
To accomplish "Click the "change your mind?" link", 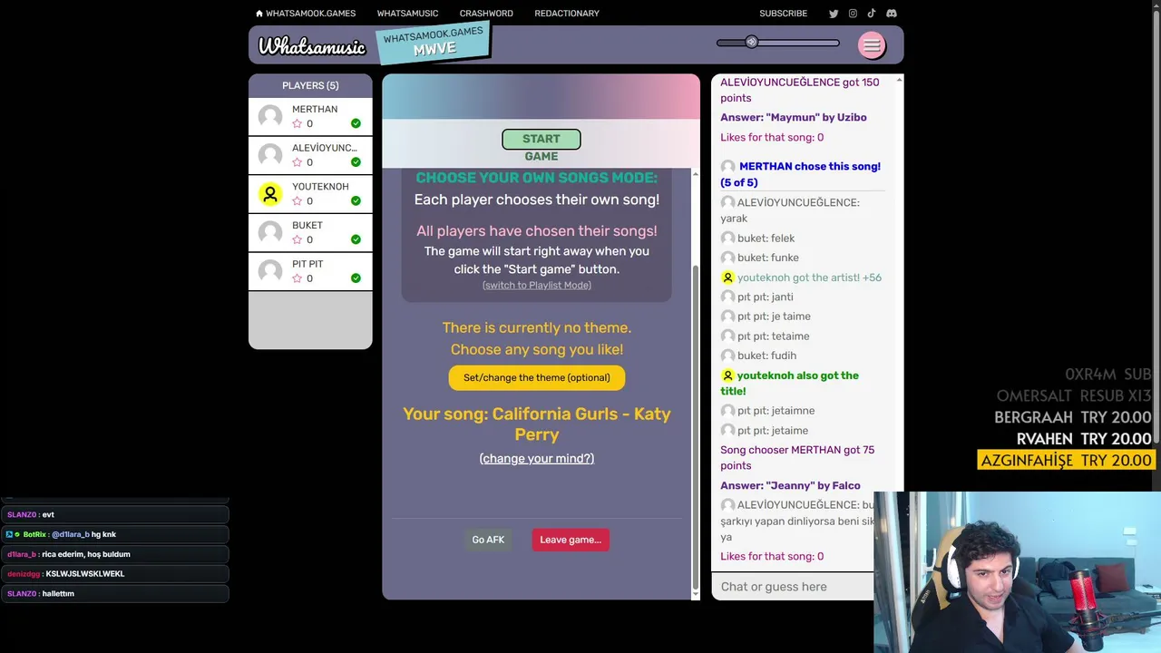I will [x=537, y=458].
